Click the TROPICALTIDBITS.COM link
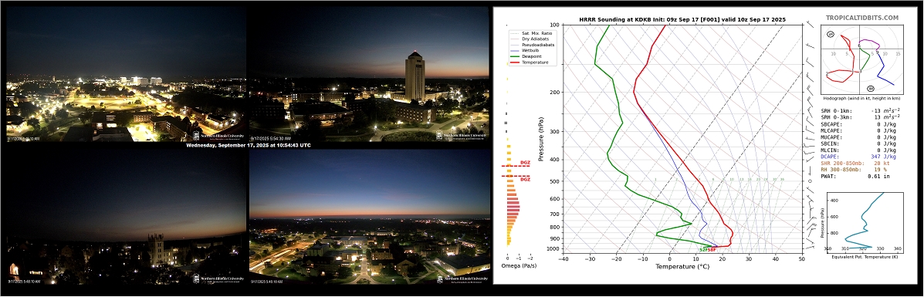Image resolution: width=924 pixels, height=297 pixels. point(862,19)
